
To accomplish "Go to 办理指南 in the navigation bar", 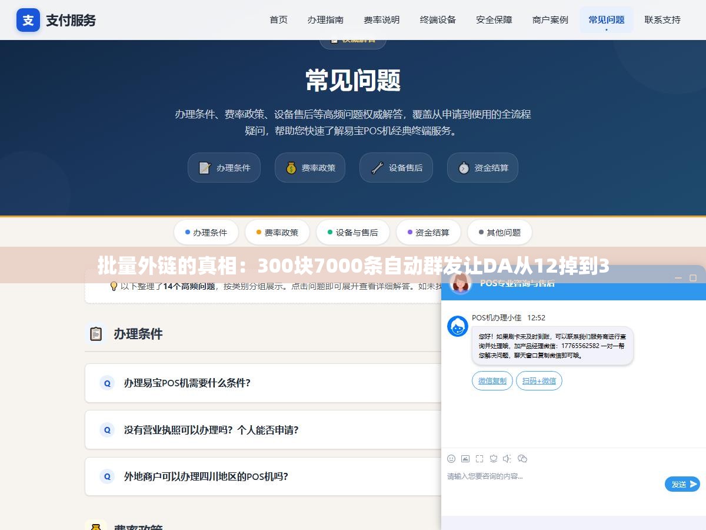I will tap(325, 19).
